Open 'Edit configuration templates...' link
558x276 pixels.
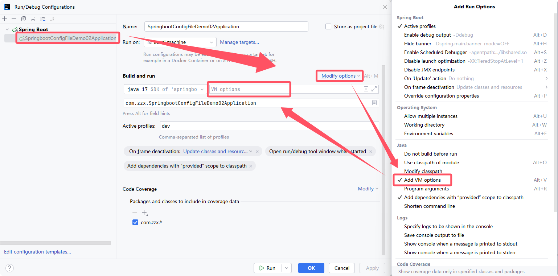pos(37,252)
